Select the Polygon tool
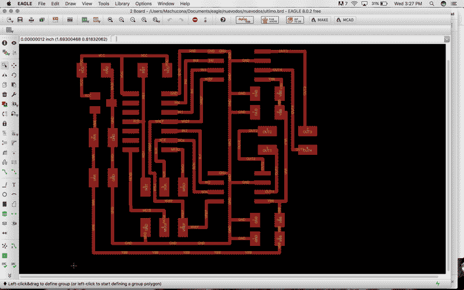Image resolution: width=464 pixels, height=290 pixels. pyautogui.click(x=14, y=204)
